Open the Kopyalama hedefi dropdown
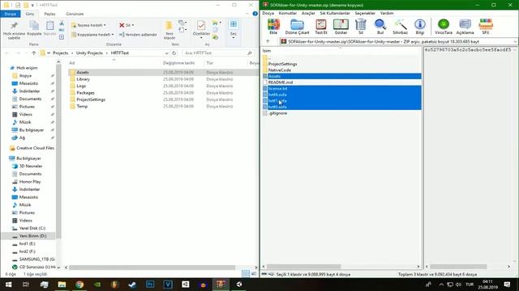519x291 pixels. 92,34
